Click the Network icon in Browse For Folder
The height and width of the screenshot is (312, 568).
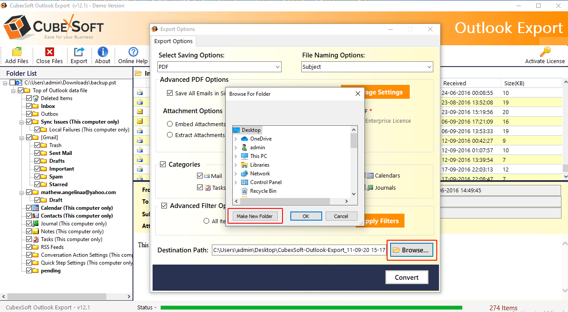[245, 174]
